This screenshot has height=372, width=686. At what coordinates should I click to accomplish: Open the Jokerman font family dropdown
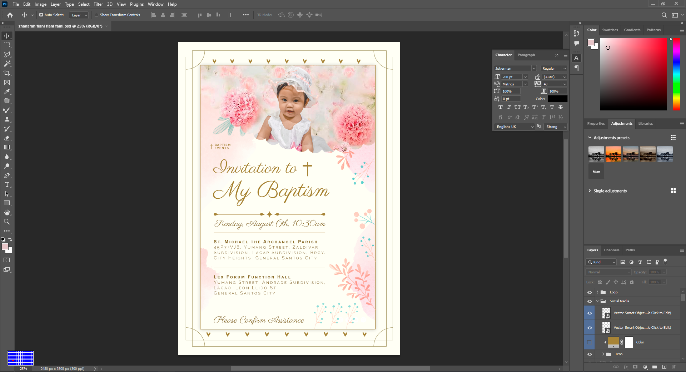[534, 68]
